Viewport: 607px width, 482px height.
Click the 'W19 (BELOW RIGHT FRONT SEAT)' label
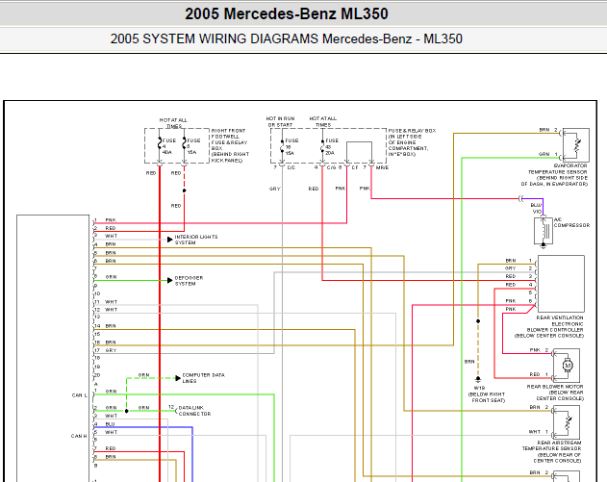point(487,394)
